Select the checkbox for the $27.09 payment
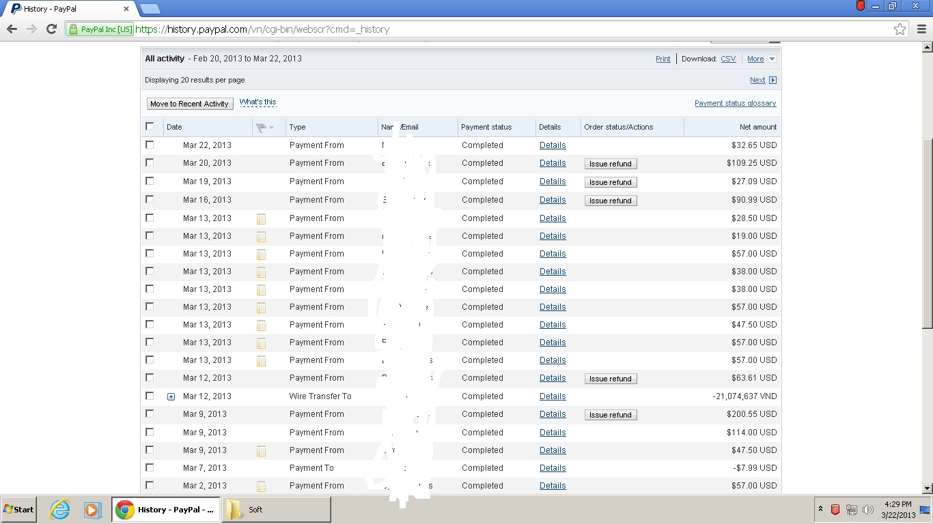This screenshot has width=933, height=524. pyautogui.click(x=150, y=181)
